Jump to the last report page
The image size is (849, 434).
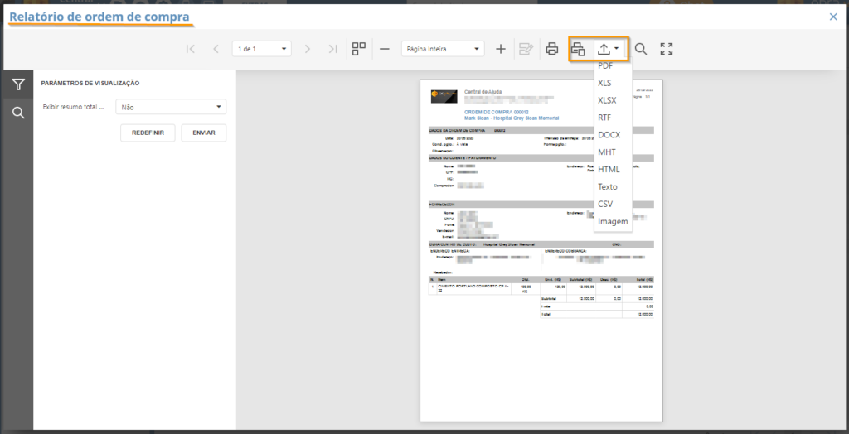(333, 49)
